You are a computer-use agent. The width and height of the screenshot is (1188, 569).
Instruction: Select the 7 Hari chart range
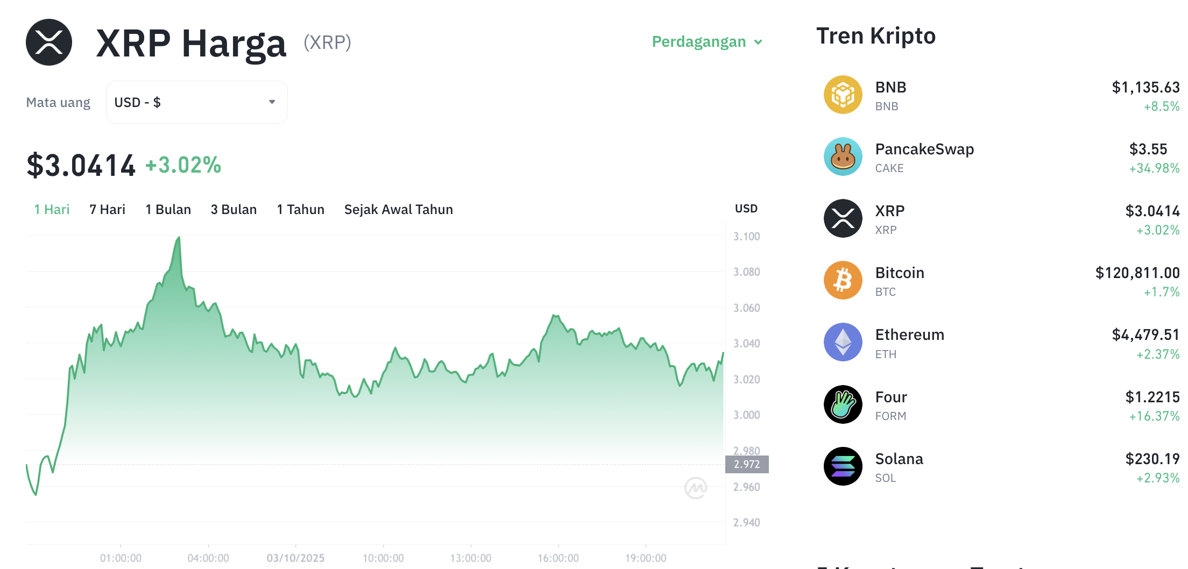(107, 209)
